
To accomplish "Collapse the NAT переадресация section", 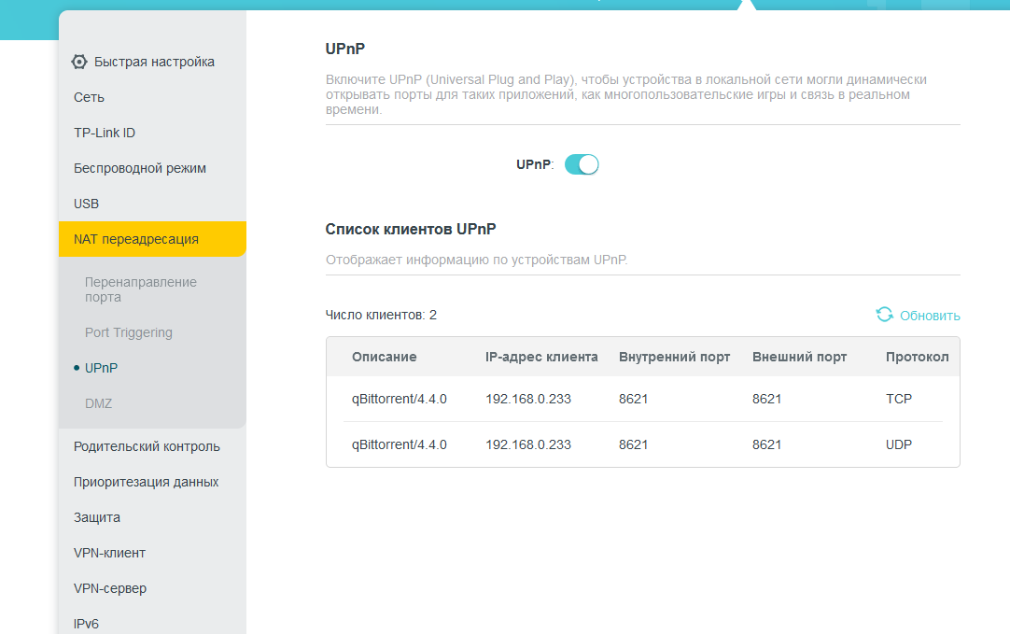I will (x=136, y=239).
